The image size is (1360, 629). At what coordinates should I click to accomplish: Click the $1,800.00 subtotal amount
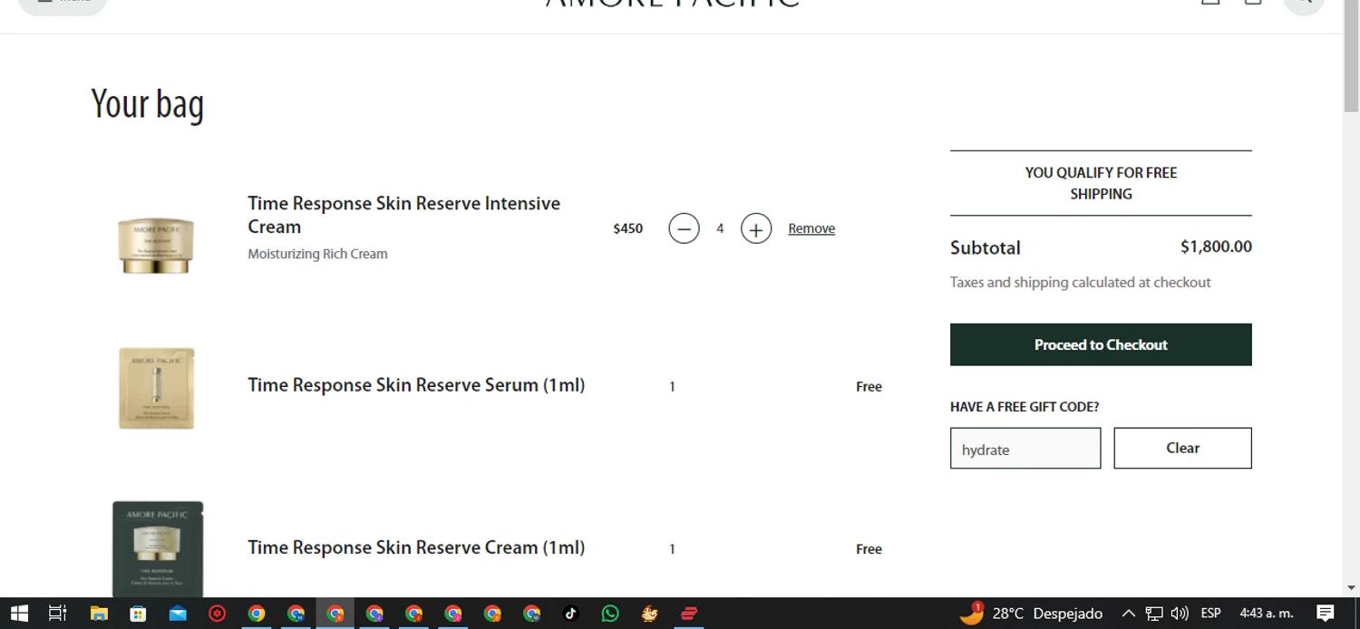(1216, 247)
